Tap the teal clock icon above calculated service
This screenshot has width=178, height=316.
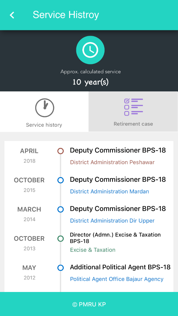[90, 50]
